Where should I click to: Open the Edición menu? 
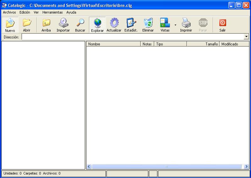(25, 12)
